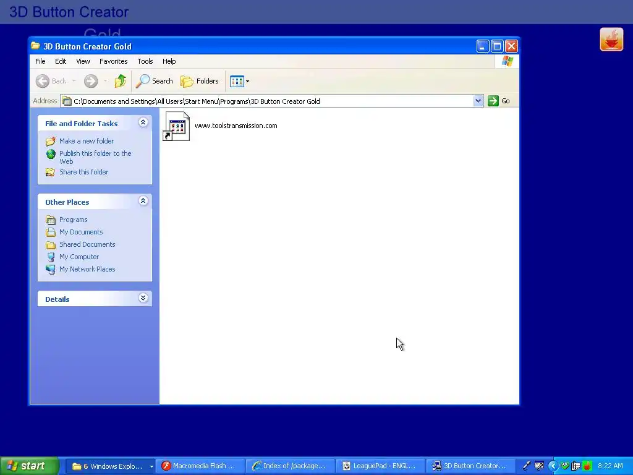Collapse the Other Places panel
The width and height of the screenshot is (633, 475).
(x=143, y=201)
